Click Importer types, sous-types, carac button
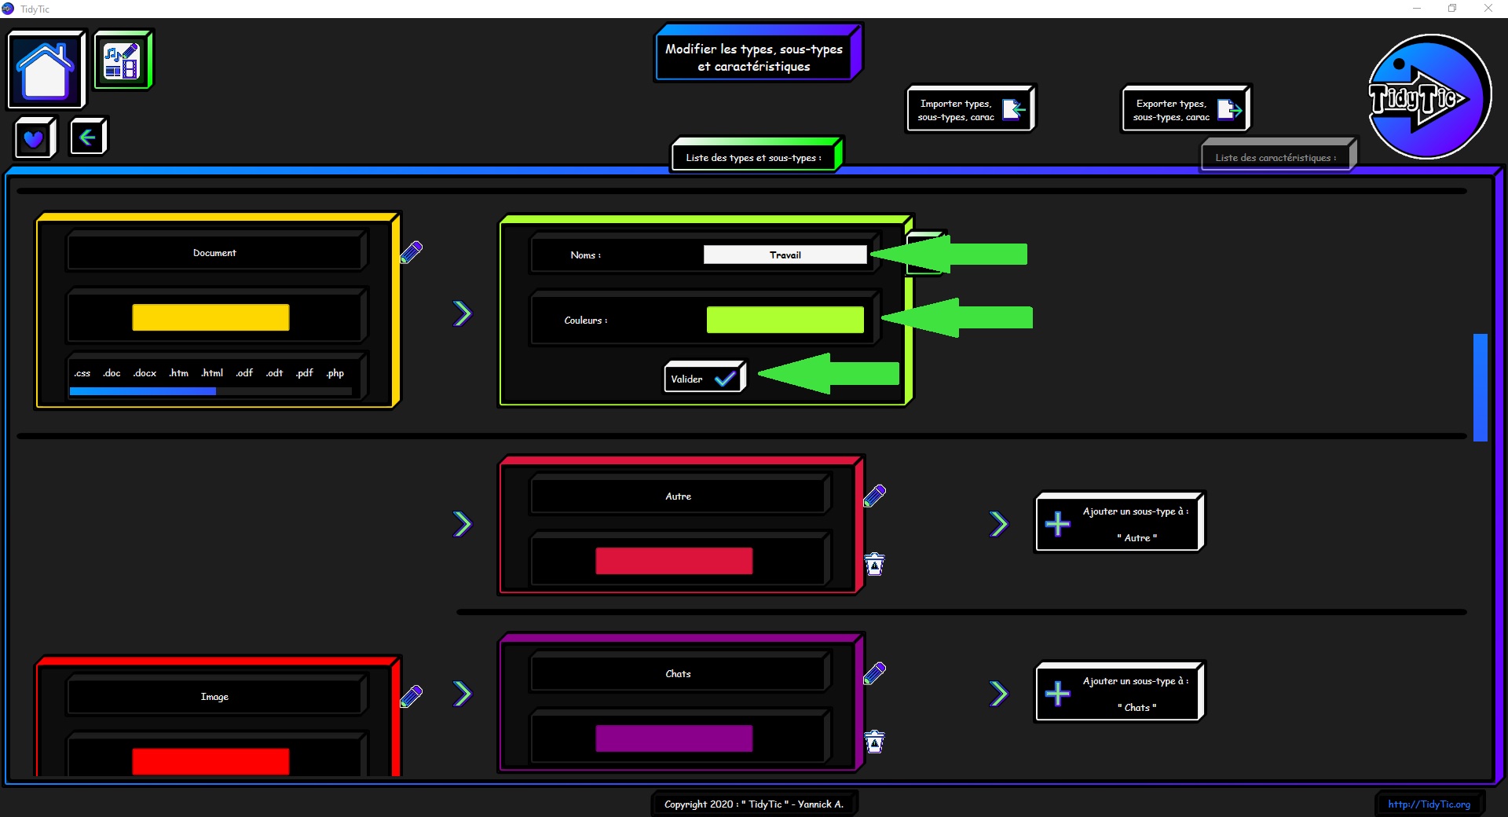 pos(970,109)
